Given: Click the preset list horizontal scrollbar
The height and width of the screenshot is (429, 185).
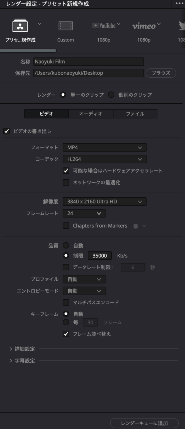Looking at the screenshot, I should [28, 51].
